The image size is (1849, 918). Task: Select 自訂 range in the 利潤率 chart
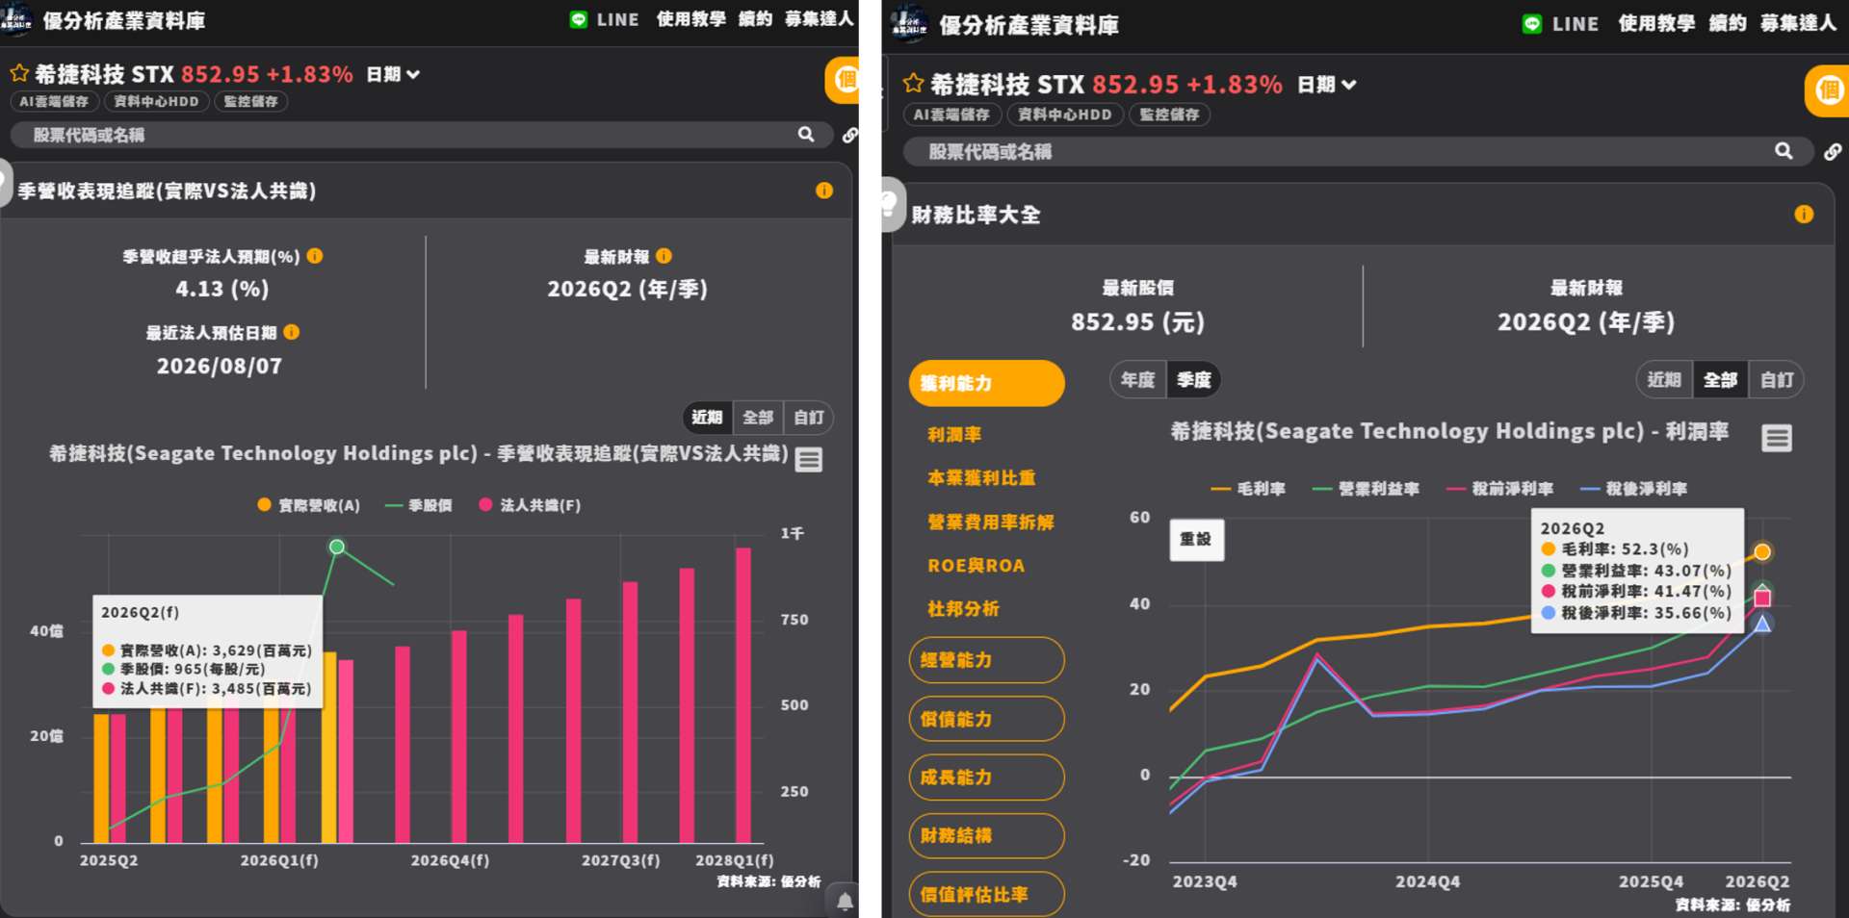click(1777, 380)
